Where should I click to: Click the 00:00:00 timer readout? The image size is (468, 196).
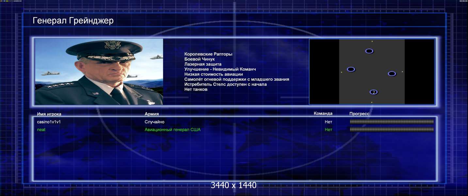click(463, 1)
